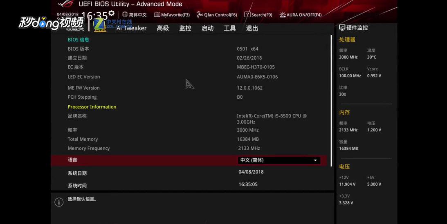Click the info icon in the help area
The image size is (447, 224).
(x=59, y=202)
